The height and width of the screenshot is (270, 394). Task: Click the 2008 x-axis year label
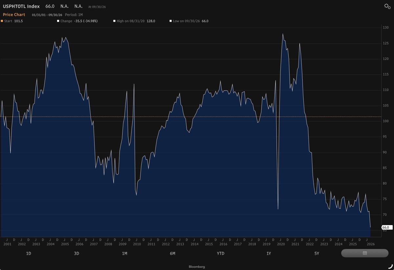[x=108, y=244]
